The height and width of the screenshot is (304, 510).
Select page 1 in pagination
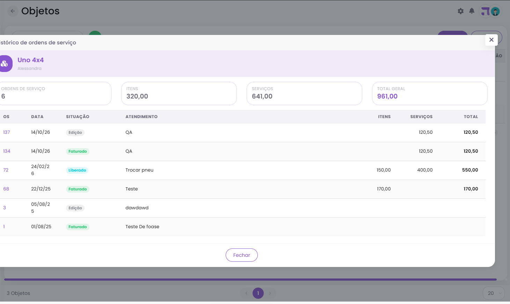[x=258, y=293]
